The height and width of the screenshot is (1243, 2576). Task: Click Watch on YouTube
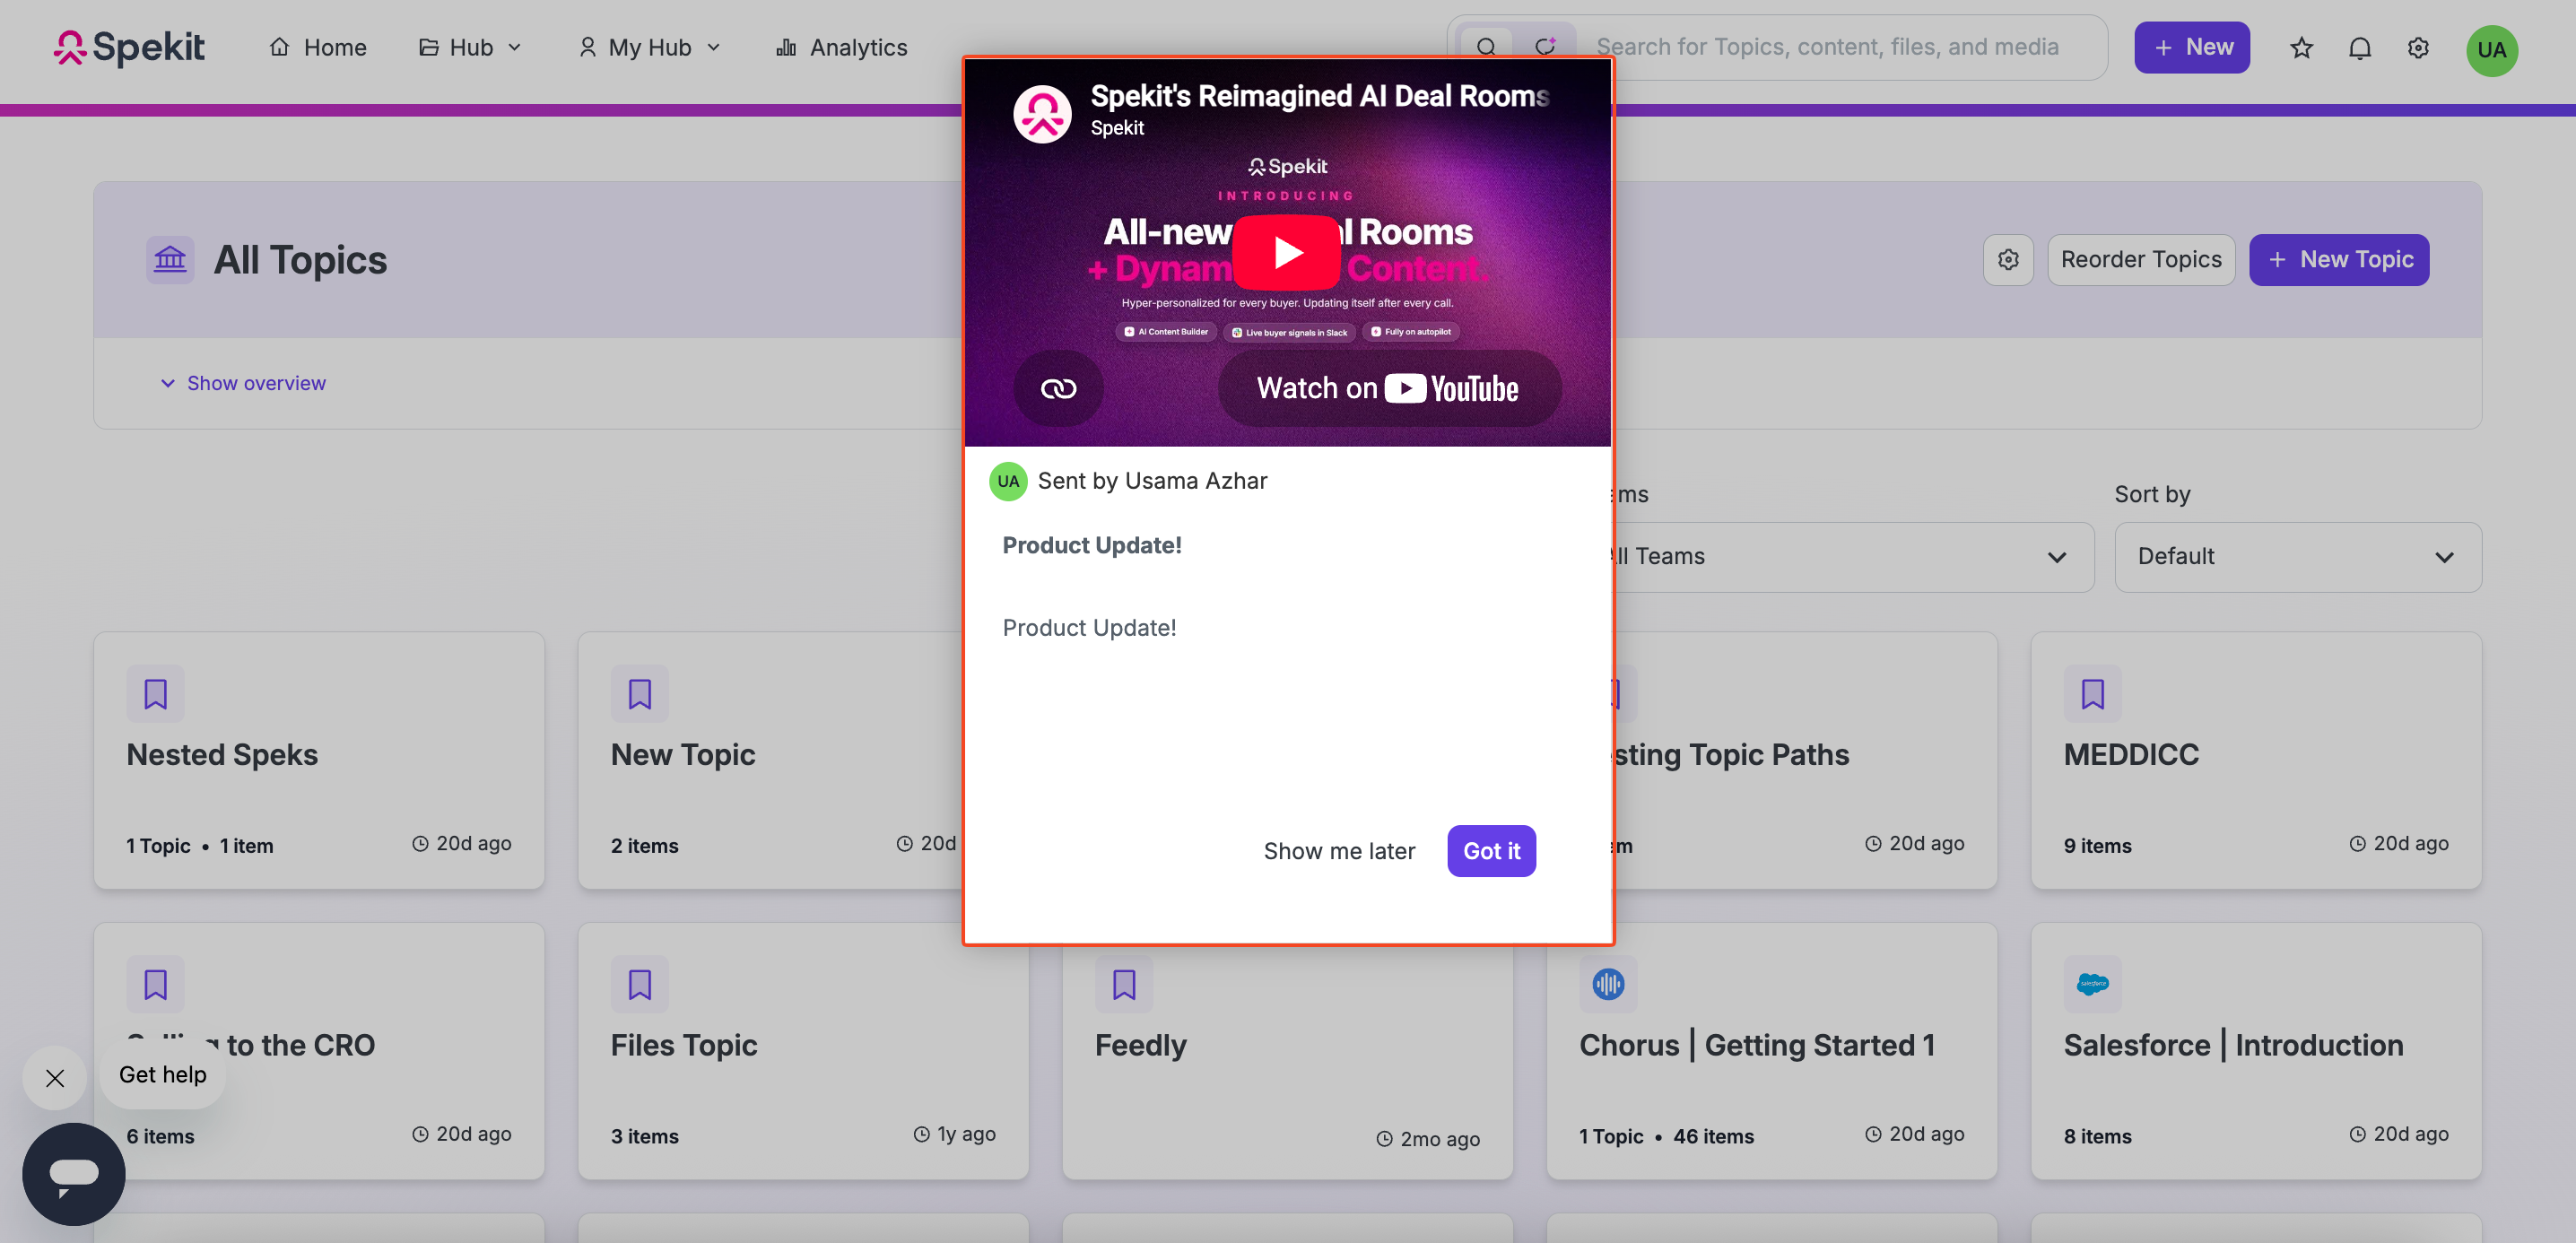pos(1389,388)
